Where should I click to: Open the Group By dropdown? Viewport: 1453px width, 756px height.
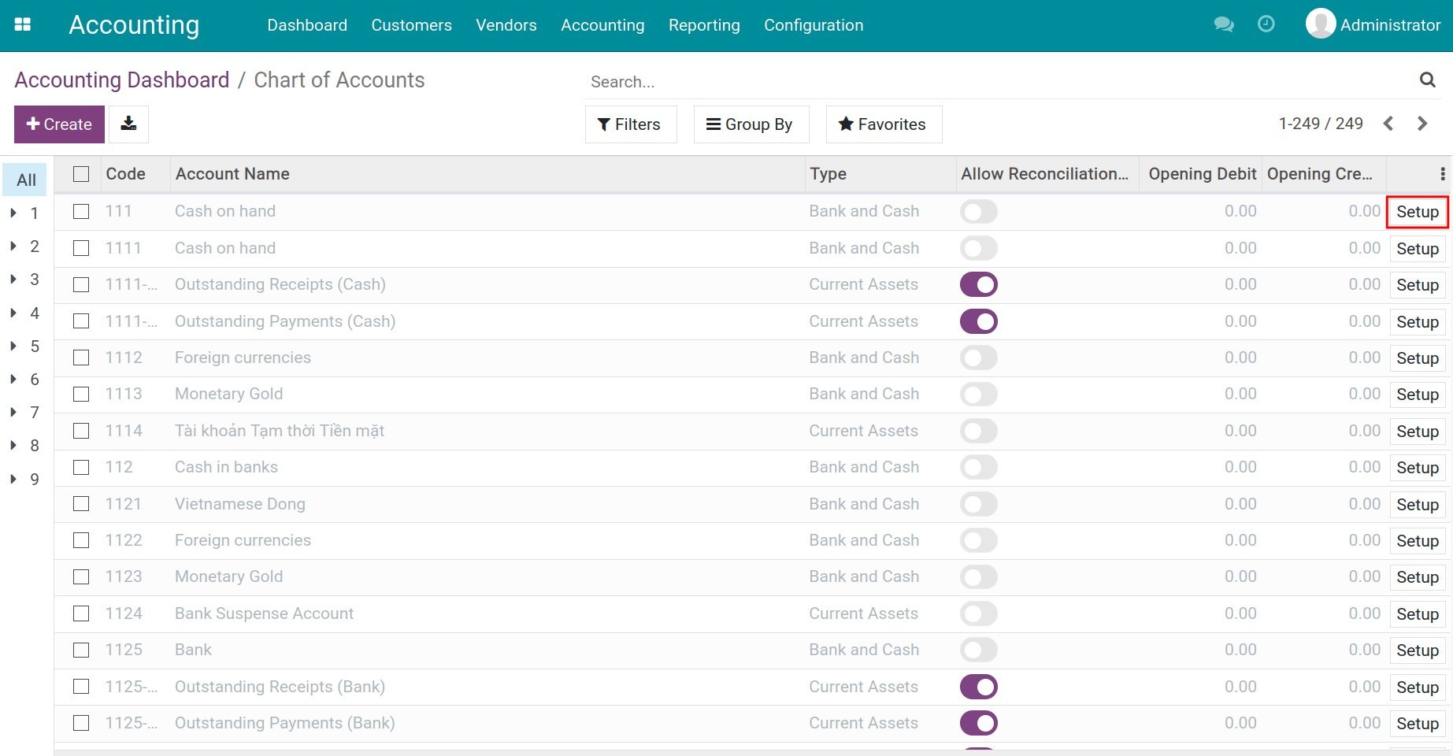tap(751, 124)
